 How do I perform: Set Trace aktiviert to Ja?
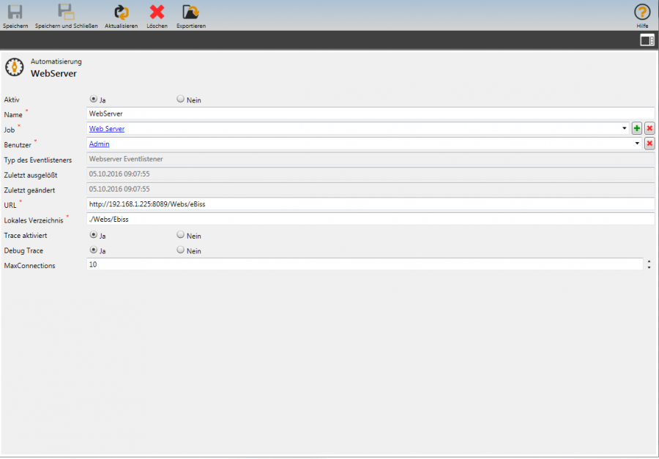coord(93,235)
